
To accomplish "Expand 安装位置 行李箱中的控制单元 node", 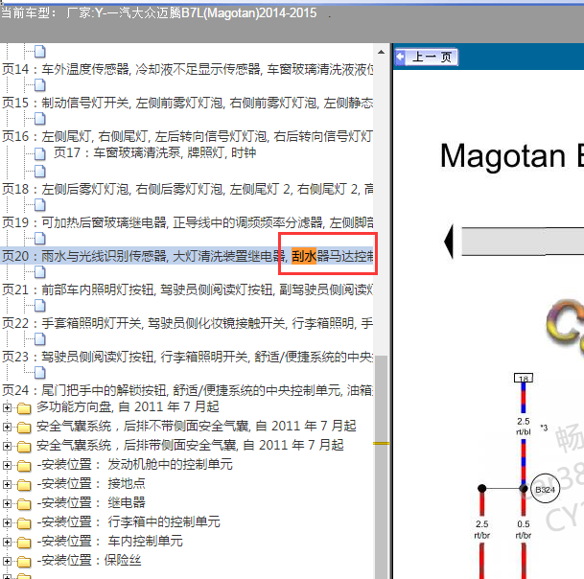I will [x=7, y=523].
